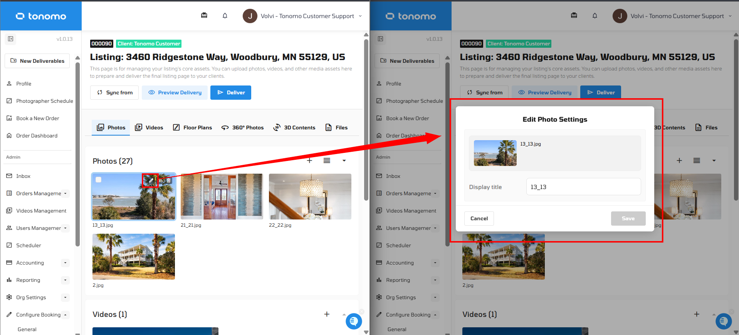Viewport: 739px width, 335px height.
Task: Open the 3D Contents tab in left panel
Action: [294, 127]
